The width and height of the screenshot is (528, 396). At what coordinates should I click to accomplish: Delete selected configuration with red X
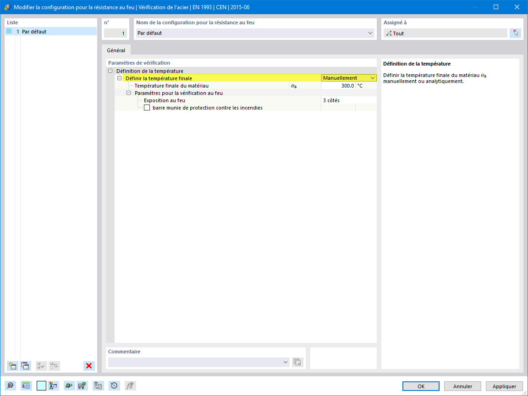click(x=89, y=366)
